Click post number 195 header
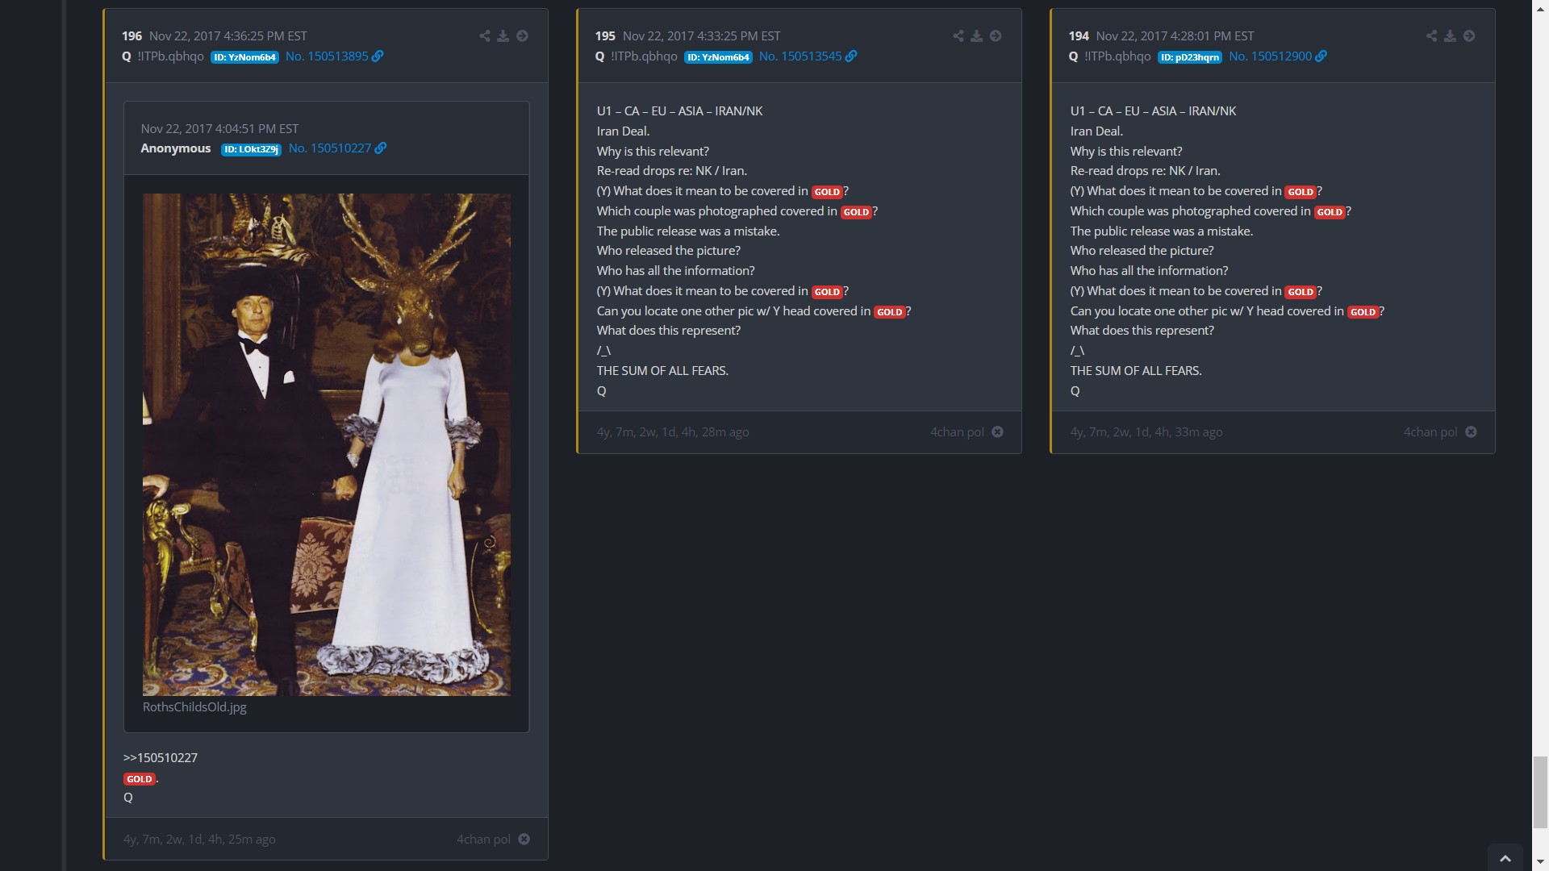Viewport: 1549px width, 871px height. tap(605, 36)
